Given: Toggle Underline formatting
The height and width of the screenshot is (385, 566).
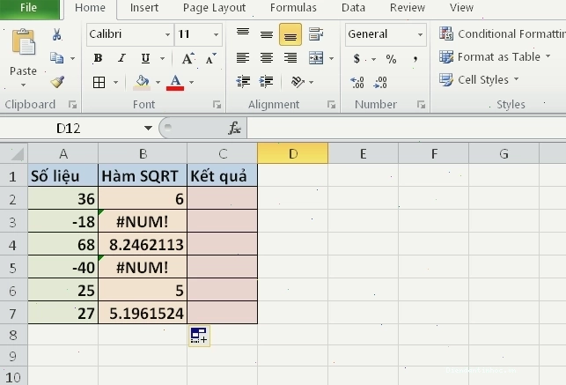Looking at the screenshot, I should coord(145,58).
